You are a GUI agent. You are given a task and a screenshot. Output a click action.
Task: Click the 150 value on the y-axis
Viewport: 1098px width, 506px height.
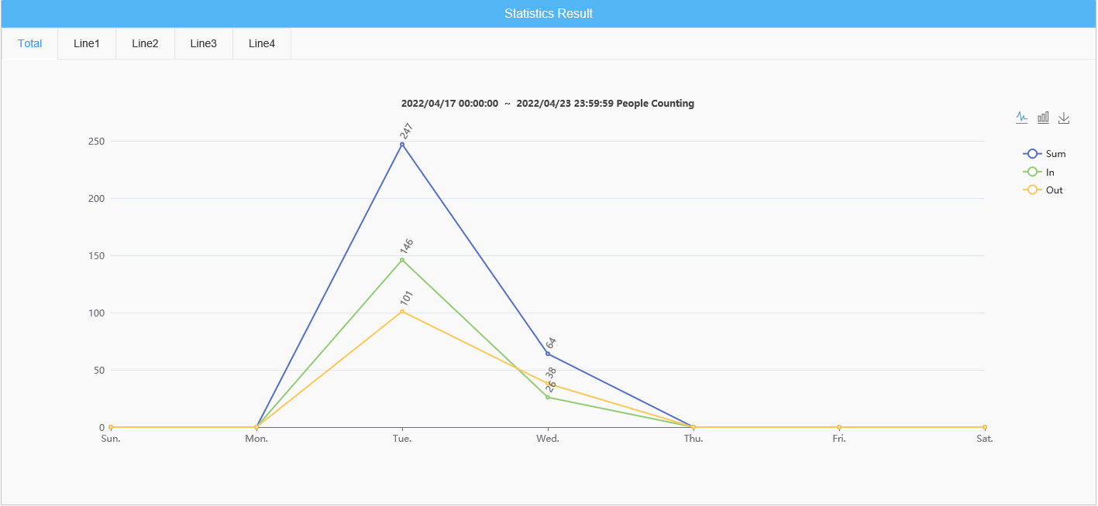pyautogui.click(x=96, y=256)
